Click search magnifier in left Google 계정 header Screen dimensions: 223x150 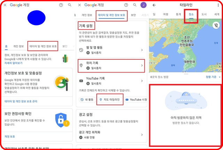pos(70,5)
